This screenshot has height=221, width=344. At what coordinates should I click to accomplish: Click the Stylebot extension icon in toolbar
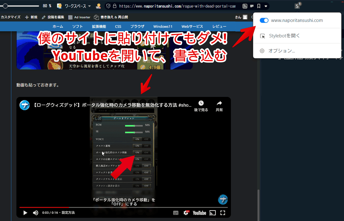pyautogui.click(x=297, y=6)
